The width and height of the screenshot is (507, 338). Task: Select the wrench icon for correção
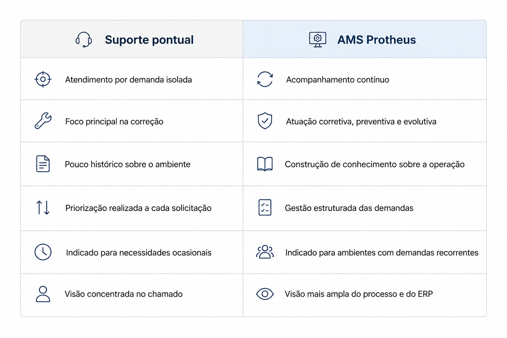43,121
